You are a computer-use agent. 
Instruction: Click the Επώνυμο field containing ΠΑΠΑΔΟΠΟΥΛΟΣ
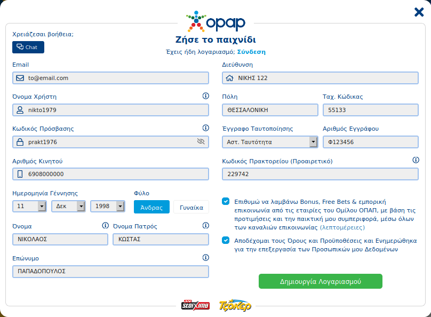[x=110, y=271]
